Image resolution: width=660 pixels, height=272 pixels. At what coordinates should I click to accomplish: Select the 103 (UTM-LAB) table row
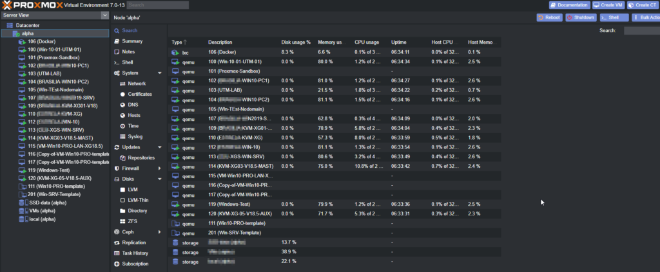click(x=335, y=90)
